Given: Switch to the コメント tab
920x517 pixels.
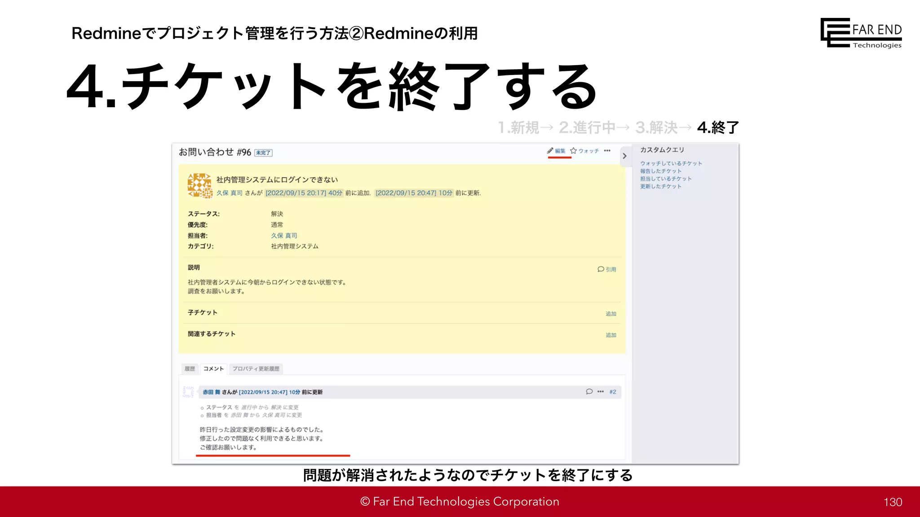Looking at the screenshot, I should [213, 369].
